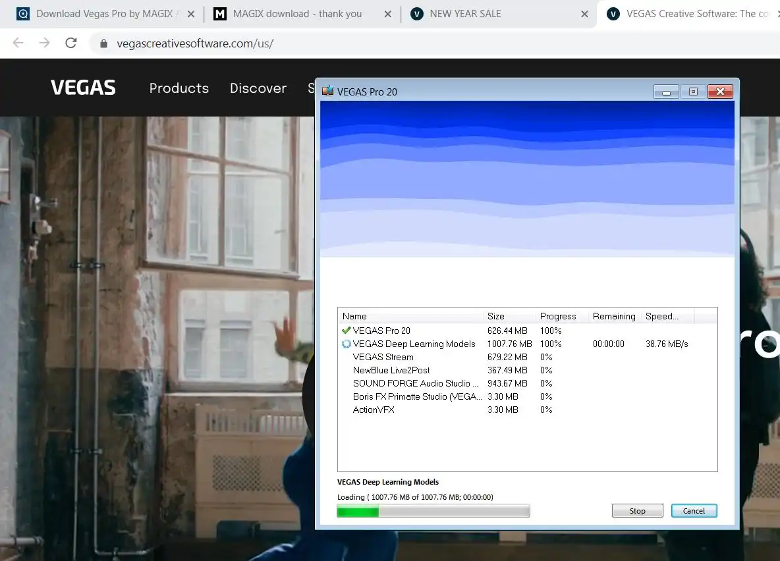Sort by the Name column header

[x=410, y=316]
